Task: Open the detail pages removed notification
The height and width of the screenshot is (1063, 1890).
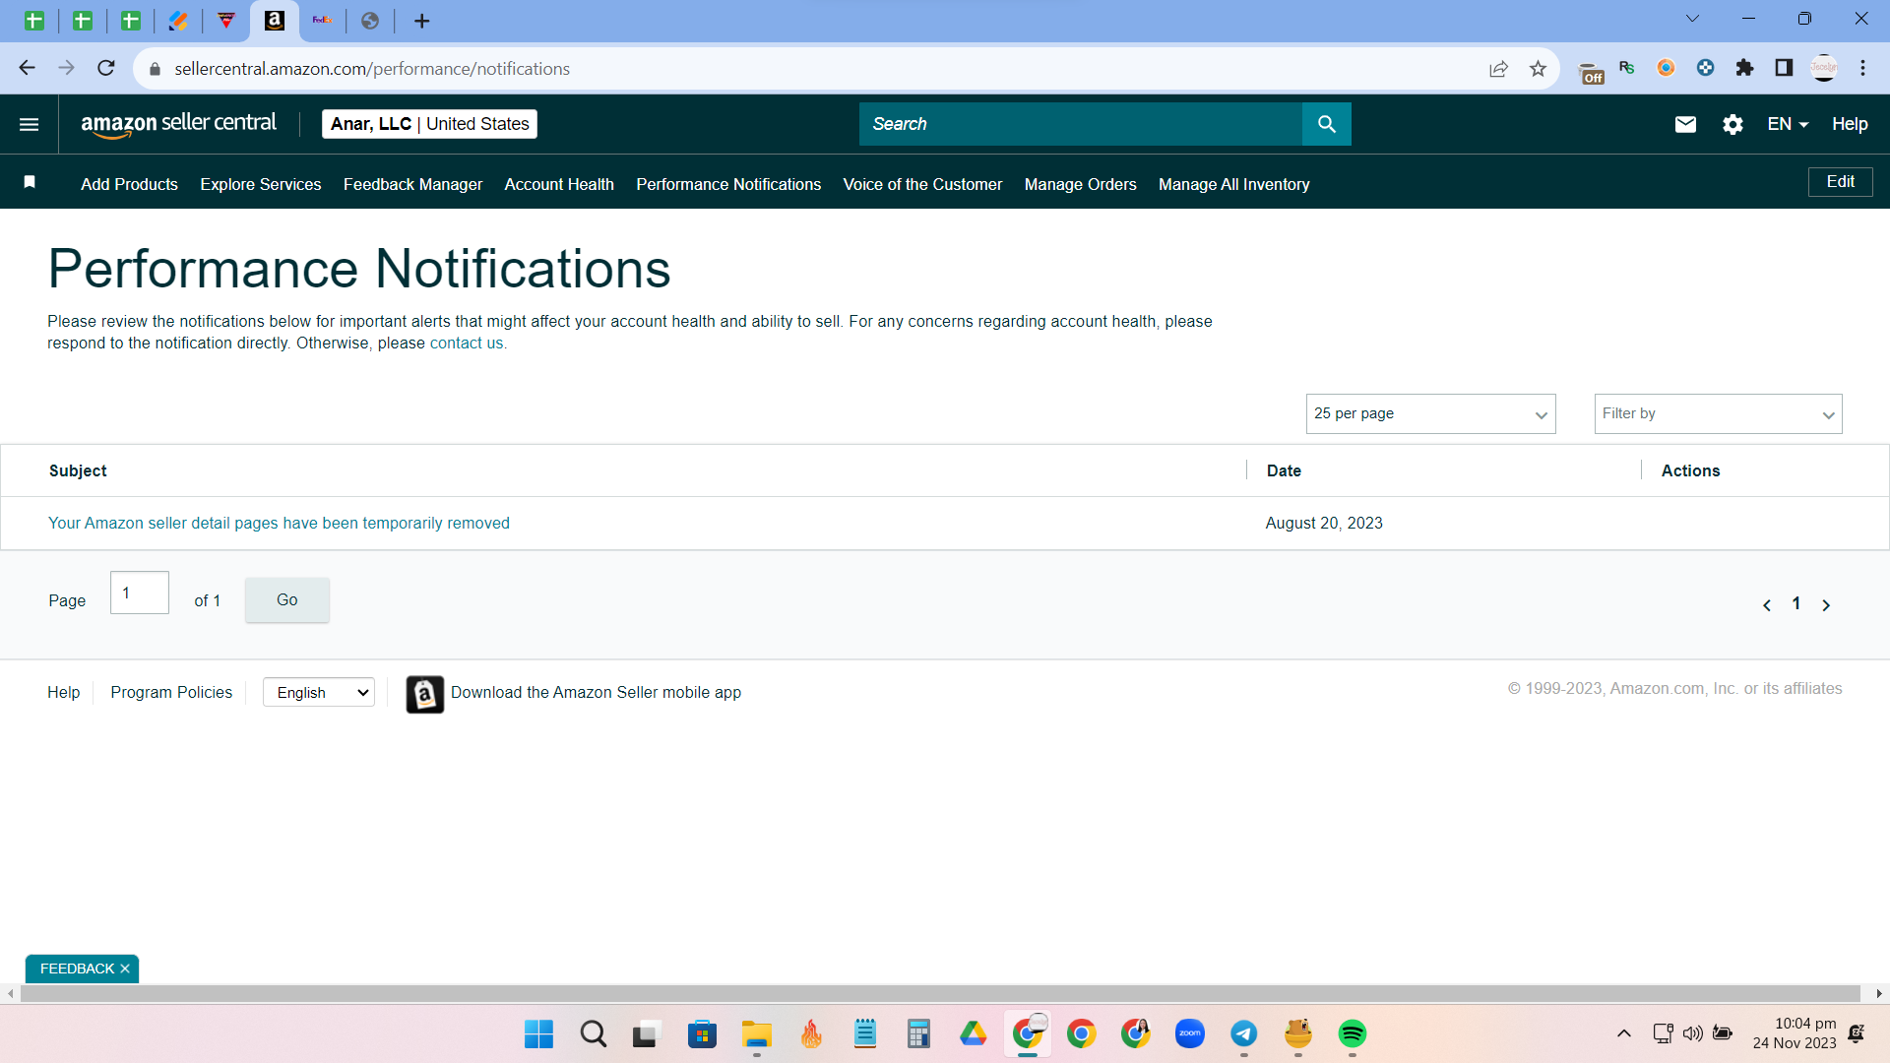Action: [x=279, y=524]
